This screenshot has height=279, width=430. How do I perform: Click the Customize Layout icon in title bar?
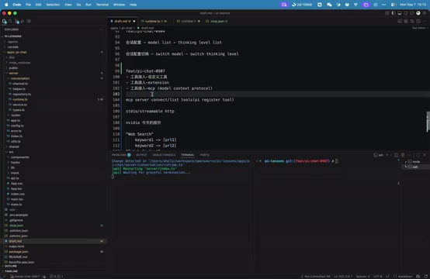point(387,13)
